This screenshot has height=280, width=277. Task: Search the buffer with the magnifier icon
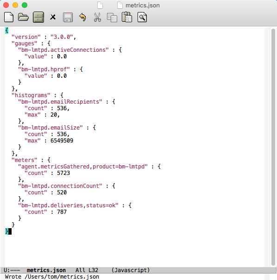tap(142, 17)
